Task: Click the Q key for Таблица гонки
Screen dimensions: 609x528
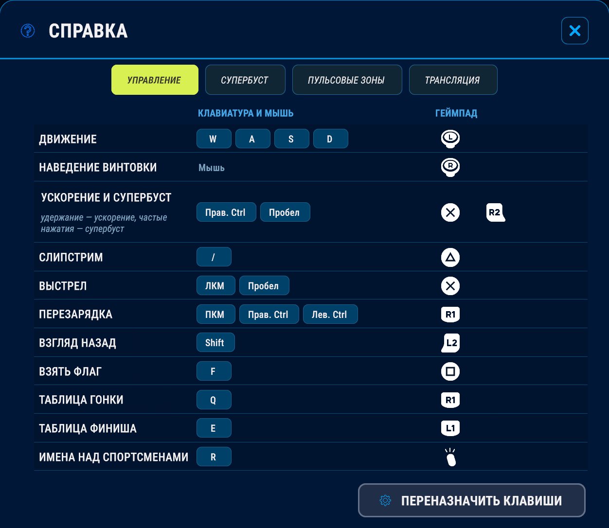Action: (214, 400)
